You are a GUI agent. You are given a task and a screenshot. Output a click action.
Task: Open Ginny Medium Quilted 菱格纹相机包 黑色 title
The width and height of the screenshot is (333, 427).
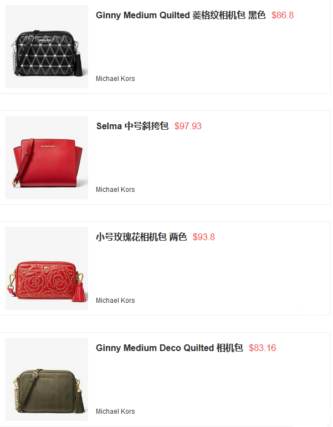click(181, 16)
